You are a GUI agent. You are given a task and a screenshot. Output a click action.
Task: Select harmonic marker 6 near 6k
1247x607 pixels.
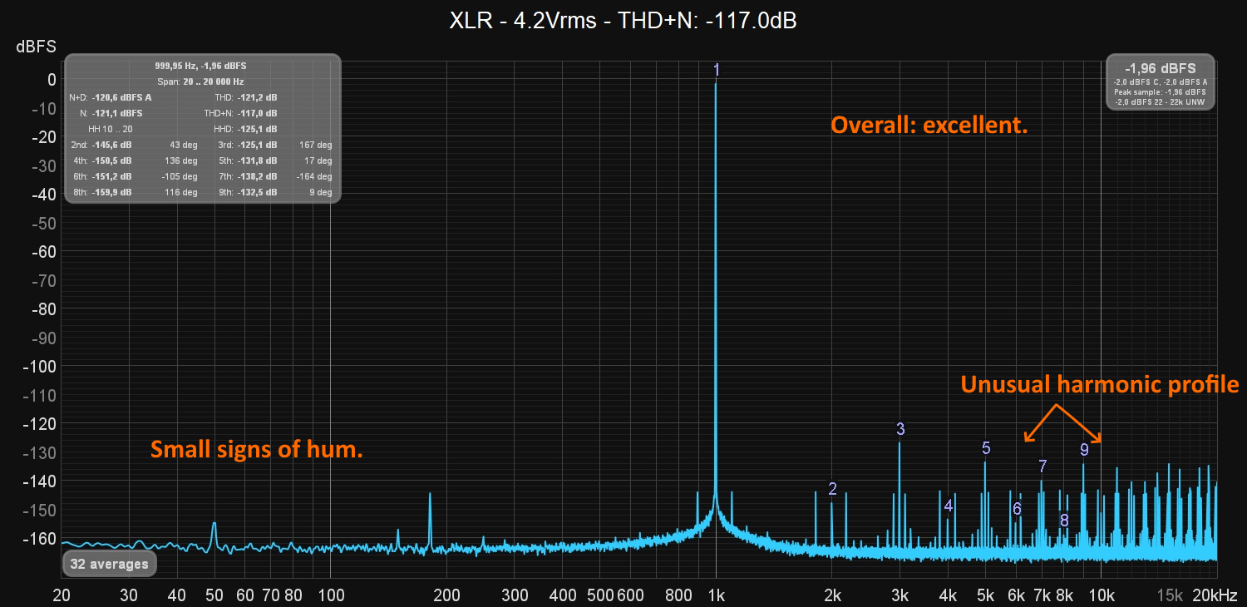tap(1017, 509)
